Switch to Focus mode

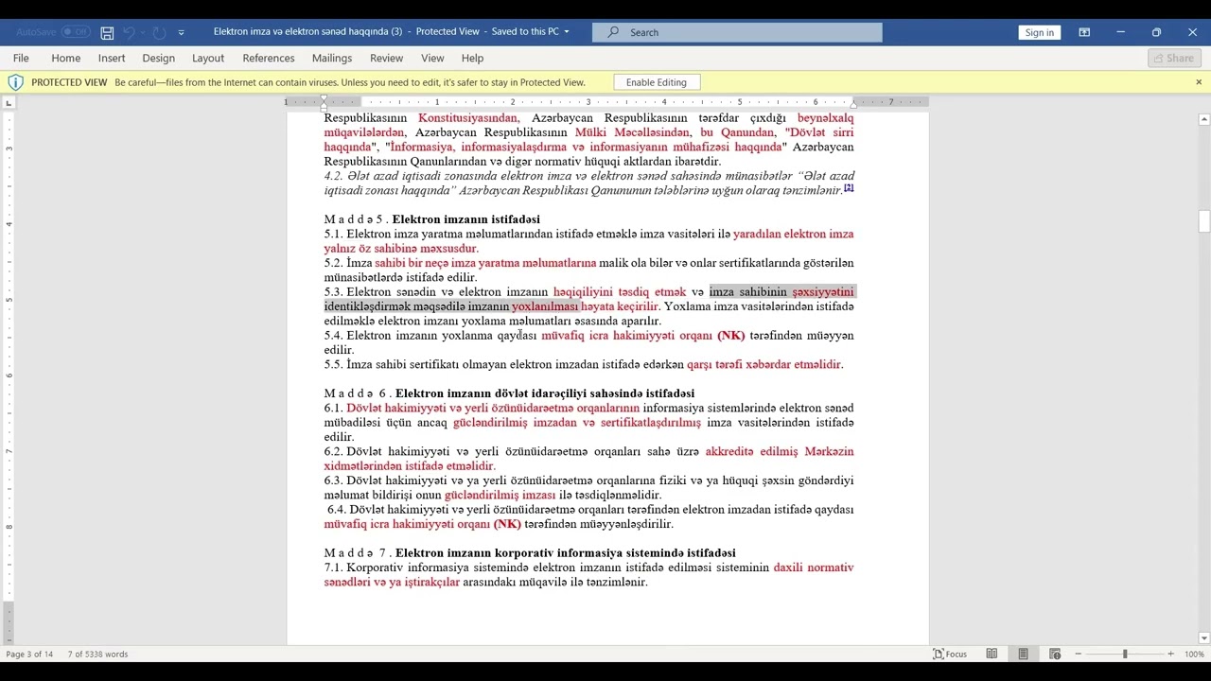point(950,654)
